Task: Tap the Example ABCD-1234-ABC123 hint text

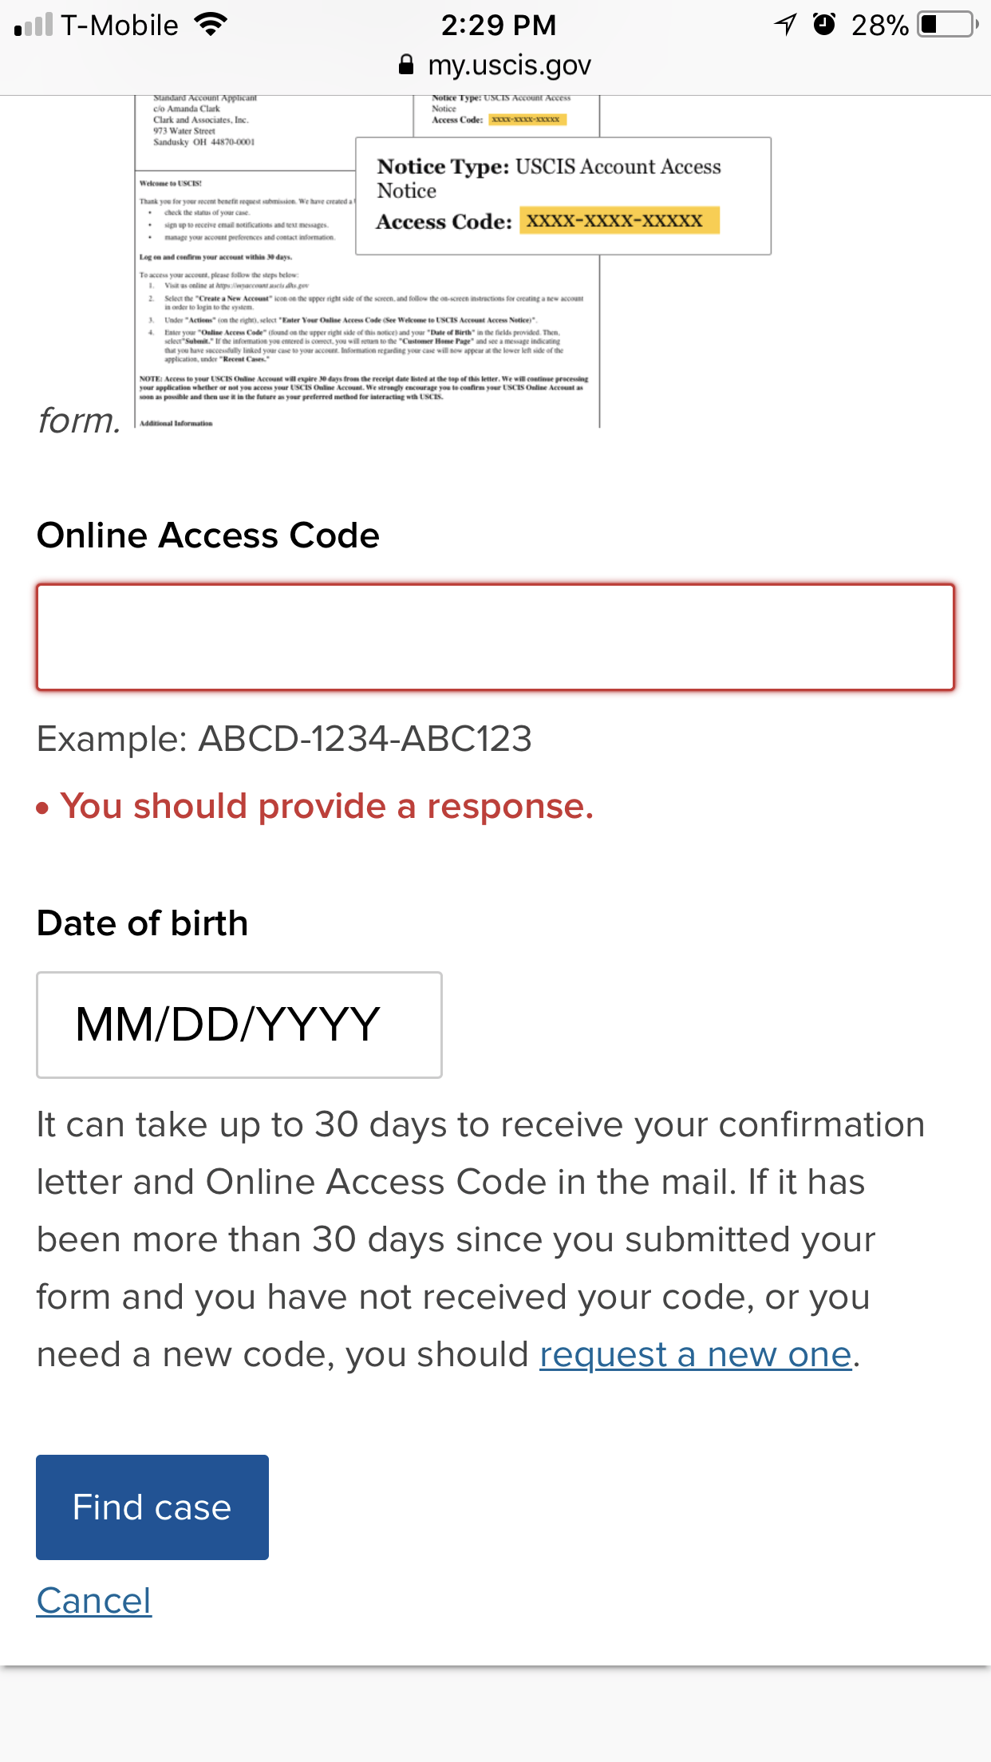Action: tap(284, 738)
